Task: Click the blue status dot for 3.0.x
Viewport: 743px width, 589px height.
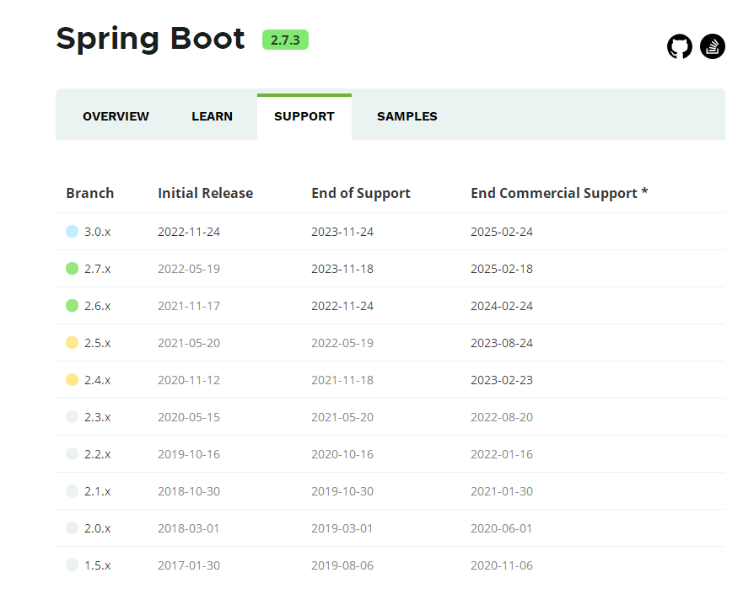Action: (x=72, y=232)
